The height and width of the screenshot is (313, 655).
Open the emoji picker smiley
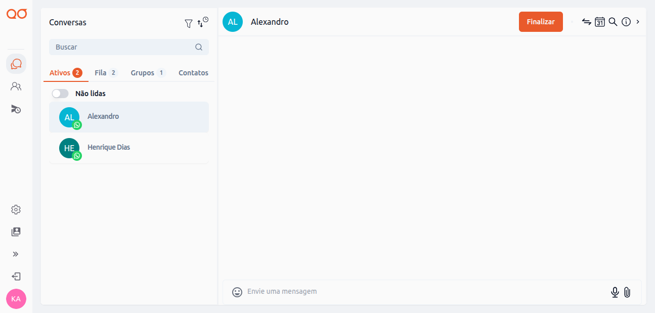coord(237,292)
